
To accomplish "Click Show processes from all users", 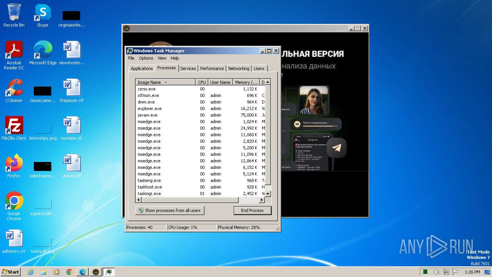I will [170, 210].
